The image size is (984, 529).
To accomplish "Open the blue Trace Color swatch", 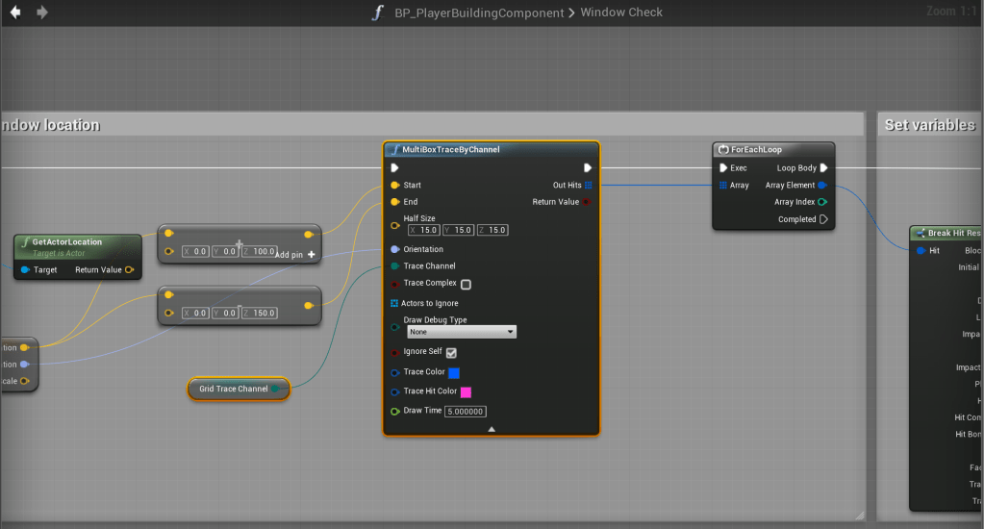I will pyautogui.click(x=454, y=372).
